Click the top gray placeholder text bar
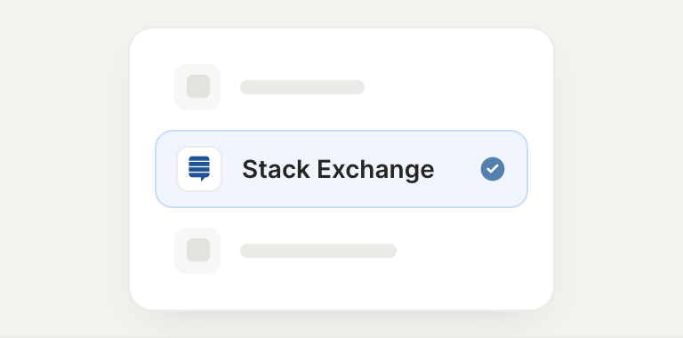 coord(302,87)
